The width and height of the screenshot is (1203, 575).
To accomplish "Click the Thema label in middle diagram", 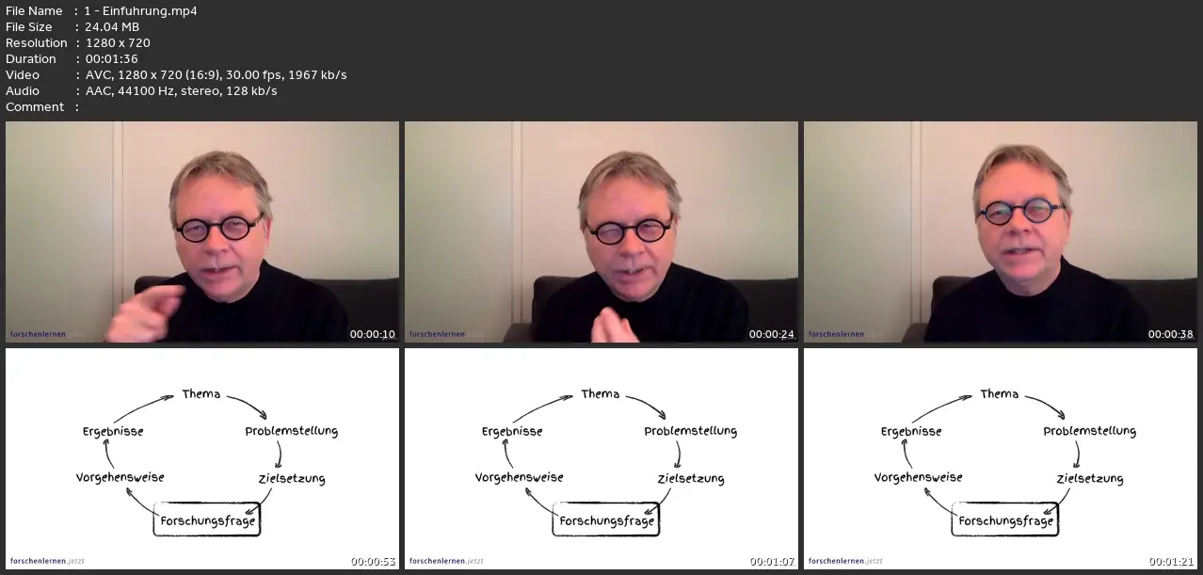I will click(601, 393).
